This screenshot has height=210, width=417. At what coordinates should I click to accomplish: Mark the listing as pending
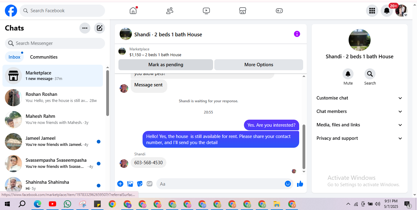pyautogui.click(x=166, y=65)
